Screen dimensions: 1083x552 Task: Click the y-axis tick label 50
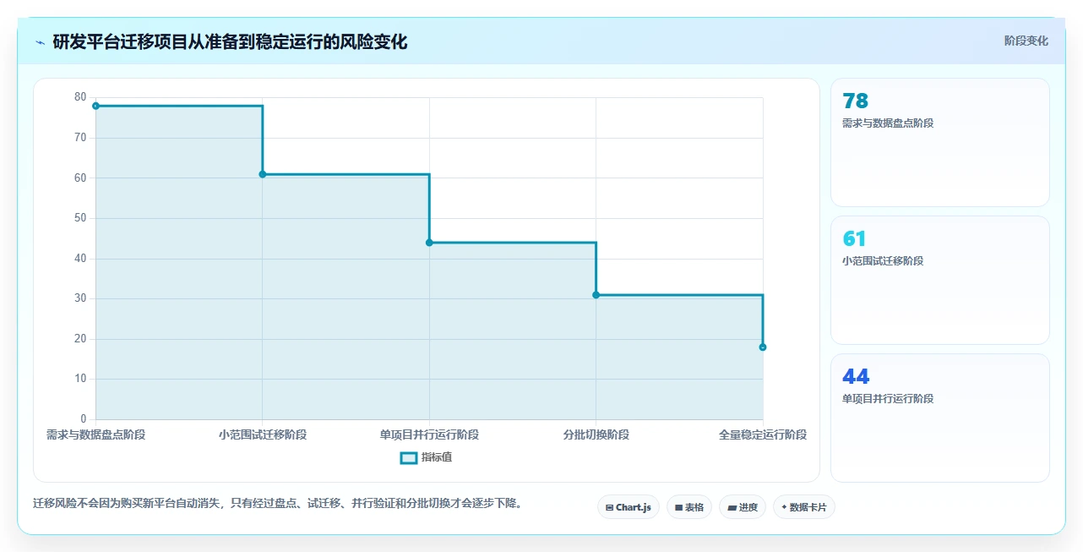(x=80, y=218)
